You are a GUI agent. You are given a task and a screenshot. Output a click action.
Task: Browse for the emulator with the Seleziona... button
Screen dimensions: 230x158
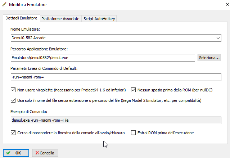click(x=209, y=58)
